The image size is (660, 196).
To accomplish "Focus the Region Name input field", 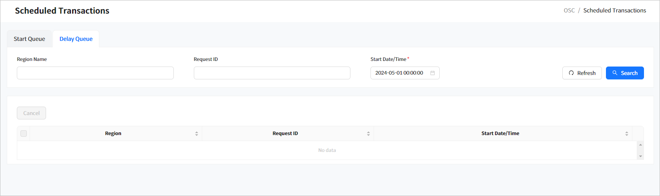I will 95,73.
